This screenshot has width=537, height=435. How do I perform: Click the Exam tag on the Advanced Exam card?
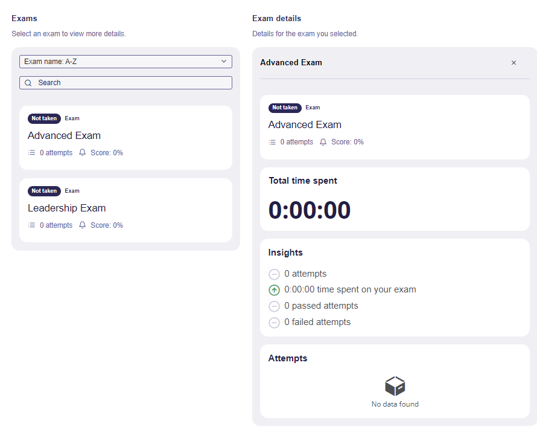pos(72,118)
